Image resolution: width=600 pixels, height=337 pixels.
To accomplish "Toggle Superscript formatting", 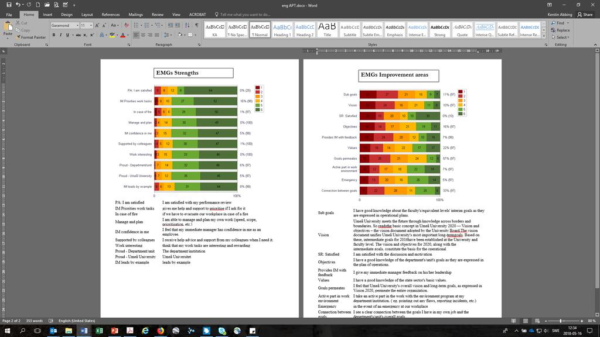I will point(92,35).
